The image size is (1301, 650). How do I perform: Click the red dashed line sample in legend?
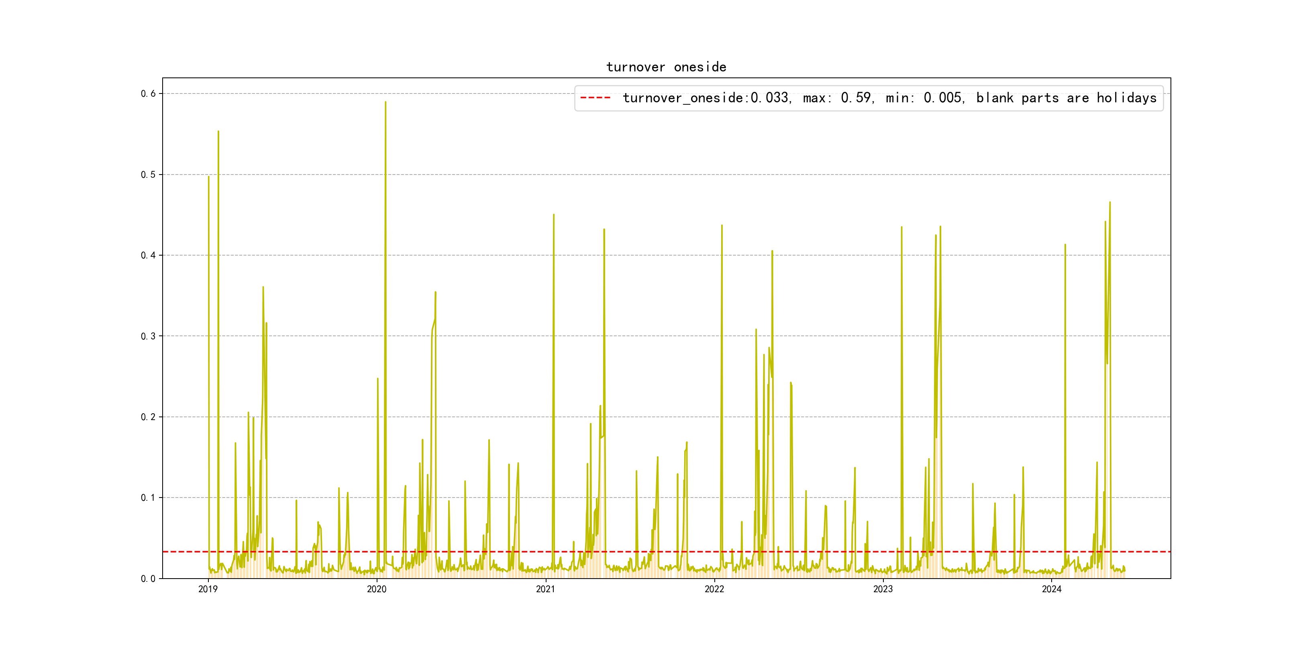pyautogui.click(x=595, y=98)
